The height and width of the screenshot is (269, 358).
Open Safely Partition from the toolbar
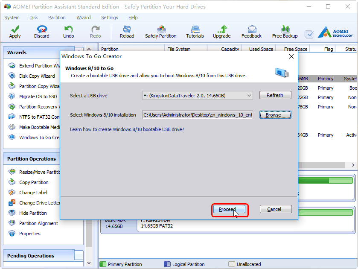pyautogui.click(x=161, y=32)
